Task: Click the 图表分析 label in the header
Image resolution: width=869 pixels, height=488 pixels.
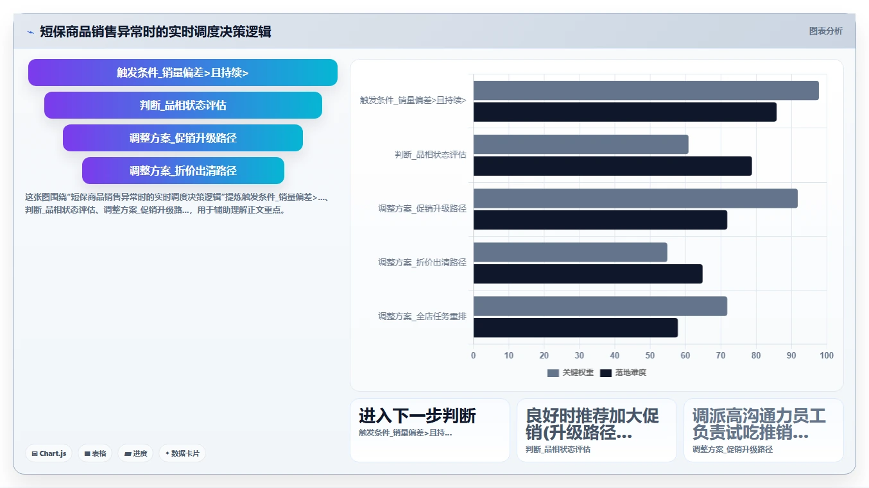Action: click(825, 31)
